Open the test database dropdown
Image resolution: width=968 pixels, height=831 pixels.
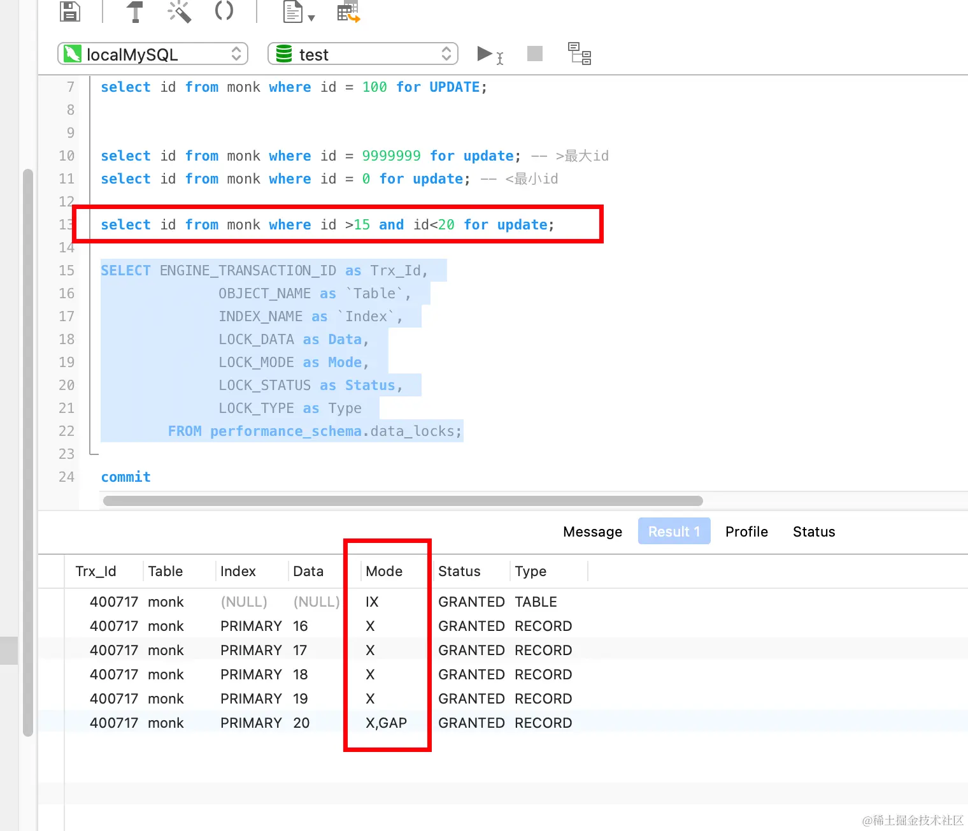(363, 54)
